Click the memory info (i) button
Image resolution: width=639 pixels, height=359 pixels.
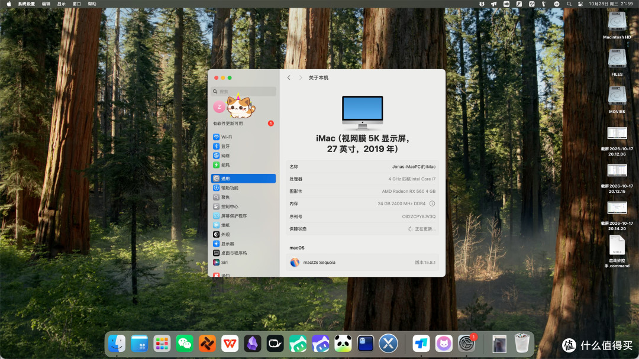432,203
